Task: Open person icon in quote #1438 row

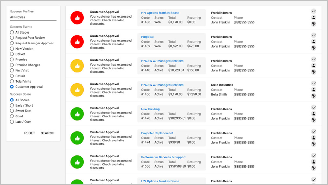Action: click(314, 18)
